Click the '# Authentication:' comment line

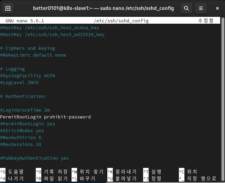coord(23,96)
